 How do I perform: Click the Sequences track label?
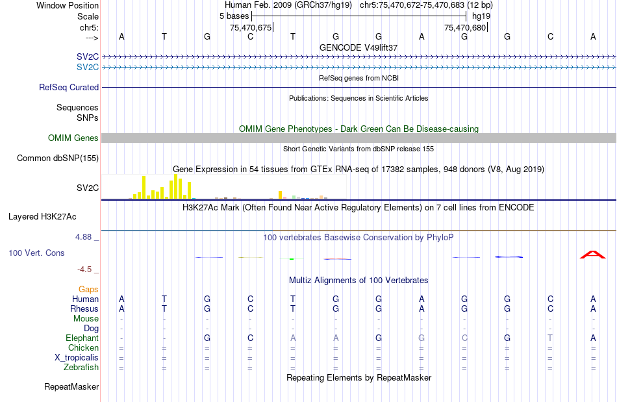tap(77, 107)
